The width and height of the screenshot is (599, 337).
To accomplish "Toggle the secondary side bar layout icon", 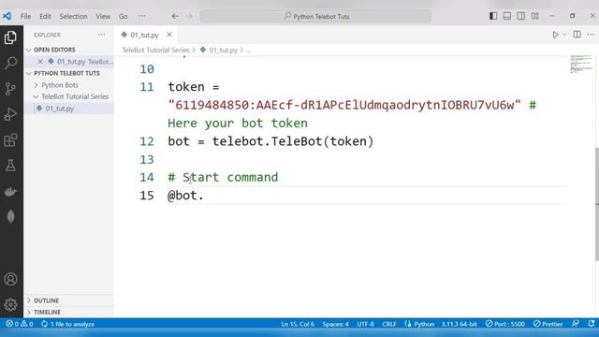I will [520, 16].
